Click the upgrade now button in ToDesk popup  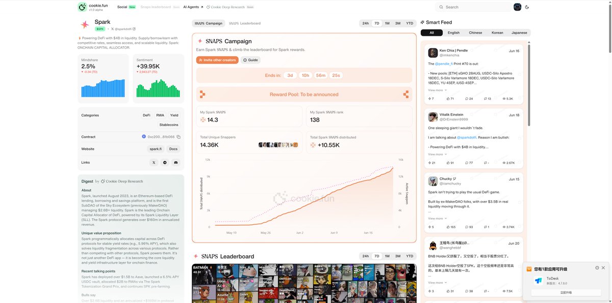[x=566, y=293]
